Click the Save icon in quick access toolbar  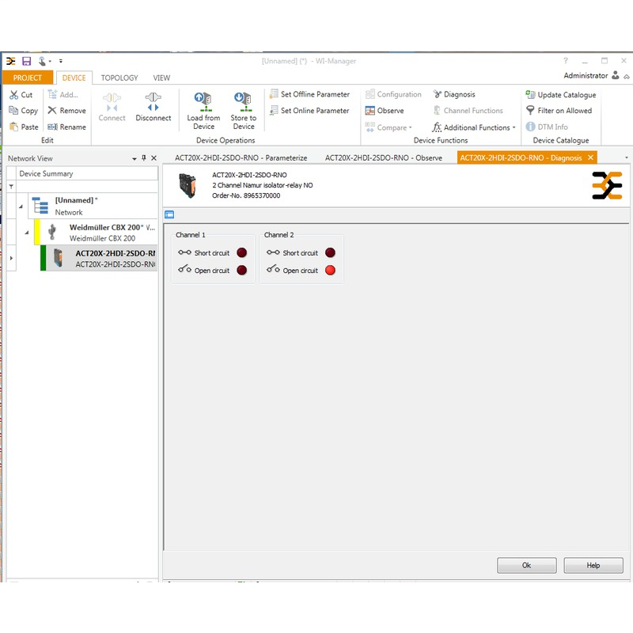26,61
